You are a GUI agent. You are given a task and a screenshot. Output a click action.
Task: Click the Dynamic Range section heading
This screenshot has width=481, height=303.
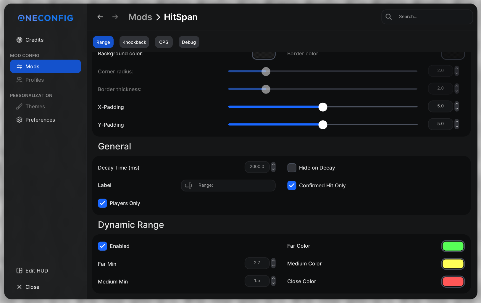[x=131, y=225]
